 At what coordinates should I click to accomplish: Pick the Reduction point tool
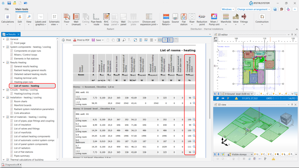(x=202, y=18)
